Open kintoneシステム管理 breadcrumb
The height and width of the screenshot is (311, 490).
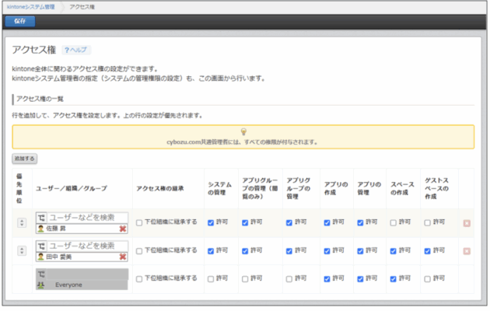pyautogui.click(x=30, y=5)
